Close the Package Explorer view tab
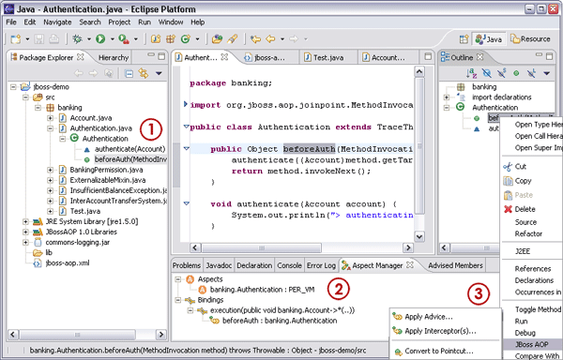This screenshot has width=563, height=360. 81,57
